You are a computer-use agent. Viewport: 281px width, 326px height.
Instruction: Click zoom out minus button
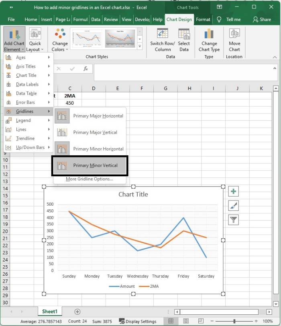pyautogui.click(x=212, y=321)
